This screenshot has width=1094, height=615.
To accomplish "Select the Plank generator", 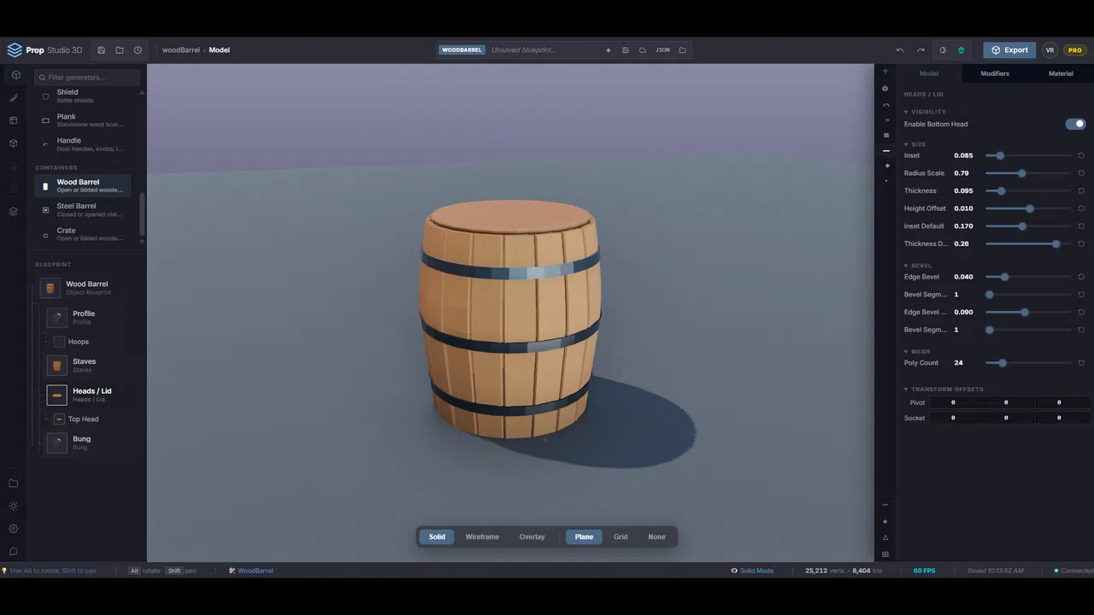I will (83, 120).
